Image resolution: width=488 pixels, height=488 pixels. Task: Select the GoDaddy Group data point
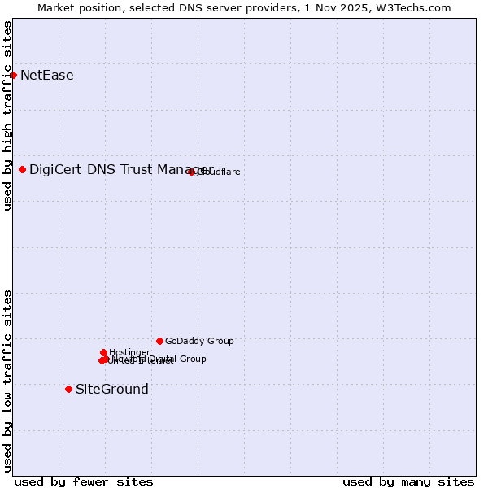click(159, 341)
